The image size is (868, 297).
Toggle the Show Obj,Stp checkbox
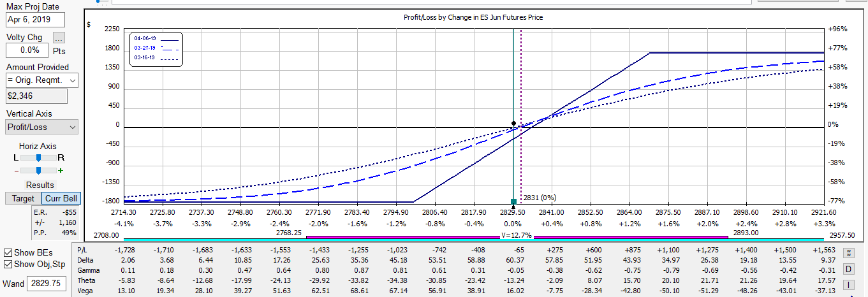click(8, 264)
